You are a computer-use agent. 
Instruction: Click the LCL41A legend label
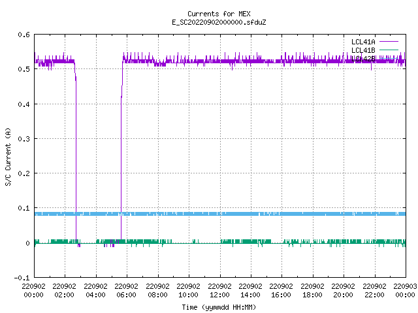[363, 42]
